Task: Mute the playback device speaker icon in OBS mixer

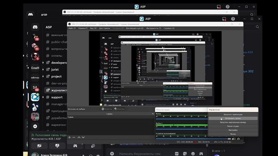Action: click(x=233, y=139)
